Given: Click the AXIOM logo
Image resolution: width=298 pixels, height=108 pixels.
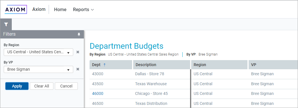Looking at the screenshot, I should (x=16, y=9).
